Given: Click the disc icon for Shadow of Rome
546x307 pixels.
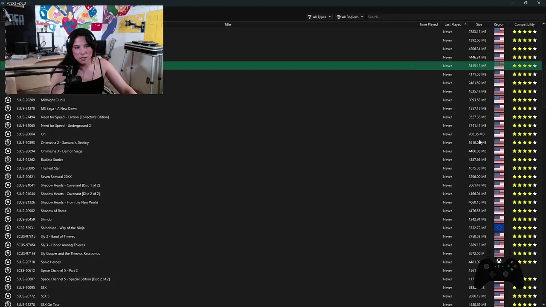Looking at the screenshot, I should (8, 211).
